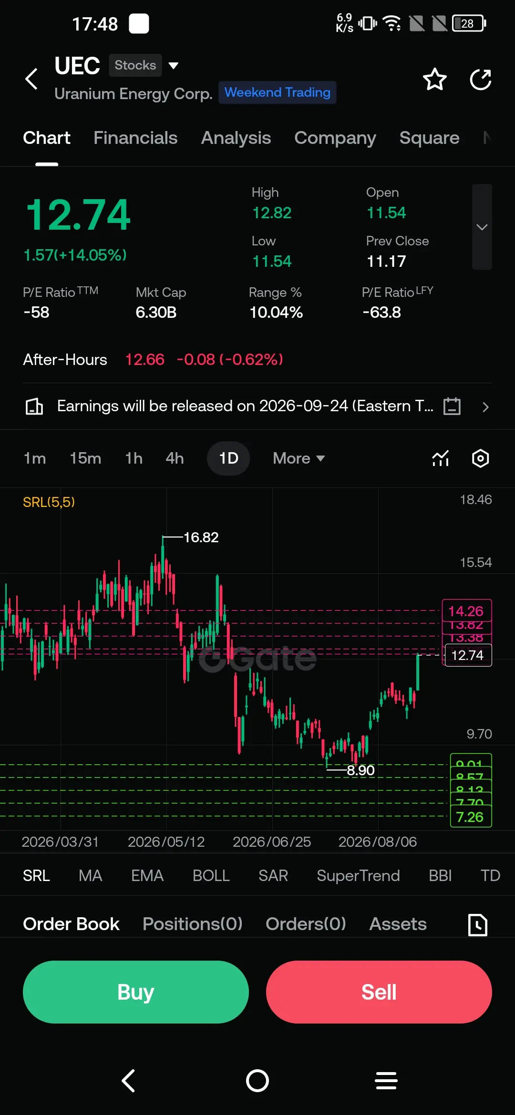The image size is (515, 1115).
Task: Tap the battery indicator in status bar
Action: point(469,23)
